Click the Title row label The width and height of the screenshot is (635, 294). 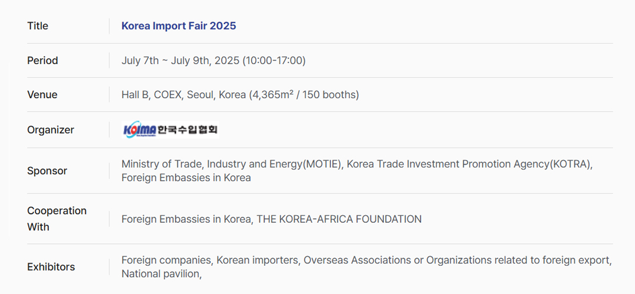pyautogui.click(x=38, y=26)
